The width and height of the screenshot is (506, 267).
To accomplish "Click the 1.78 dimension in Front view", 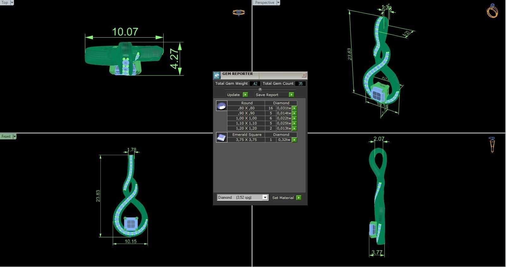I will tap(132, 150).
